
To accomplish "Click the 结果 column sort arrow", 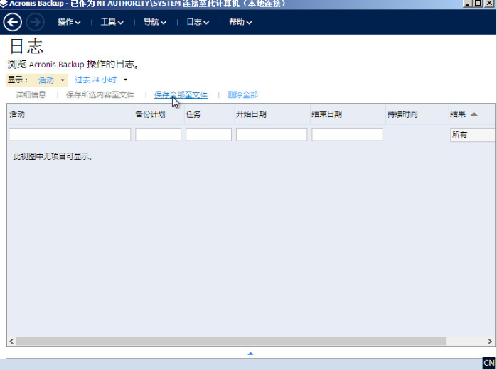I will pyautogui.click(x=474, y=114).
